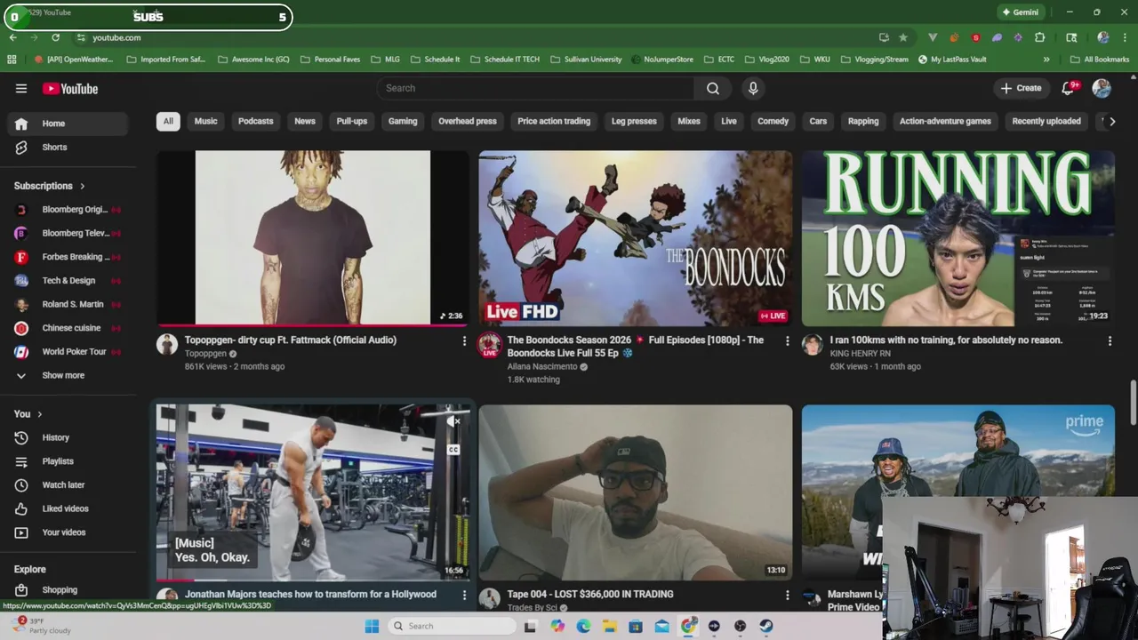Open Steam from taskbar
This screenshot has height=640, width=1138.
click(x=766, y=626)
